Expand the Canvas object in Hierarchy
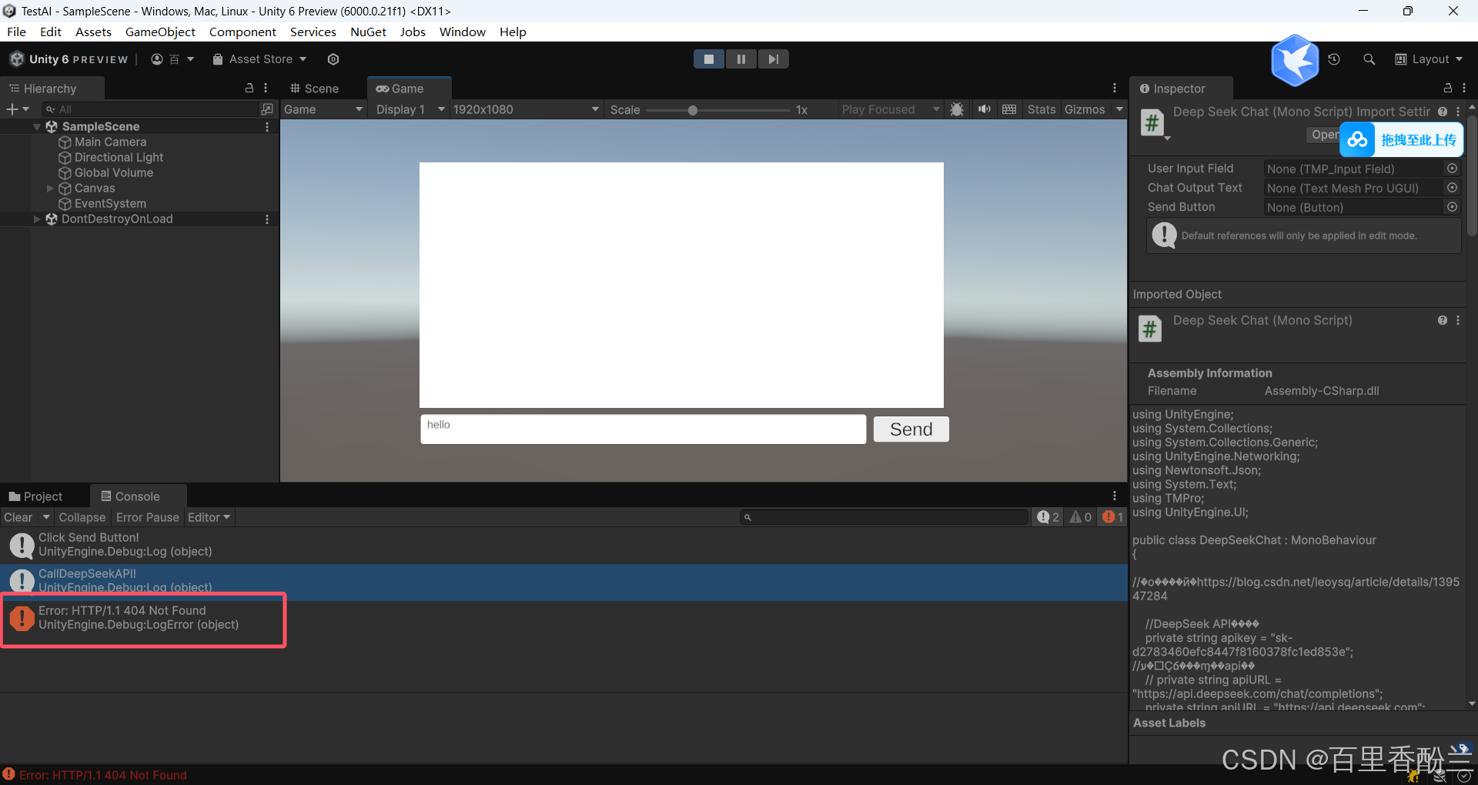Screen dimensions: 1478x785 [50, 189]
